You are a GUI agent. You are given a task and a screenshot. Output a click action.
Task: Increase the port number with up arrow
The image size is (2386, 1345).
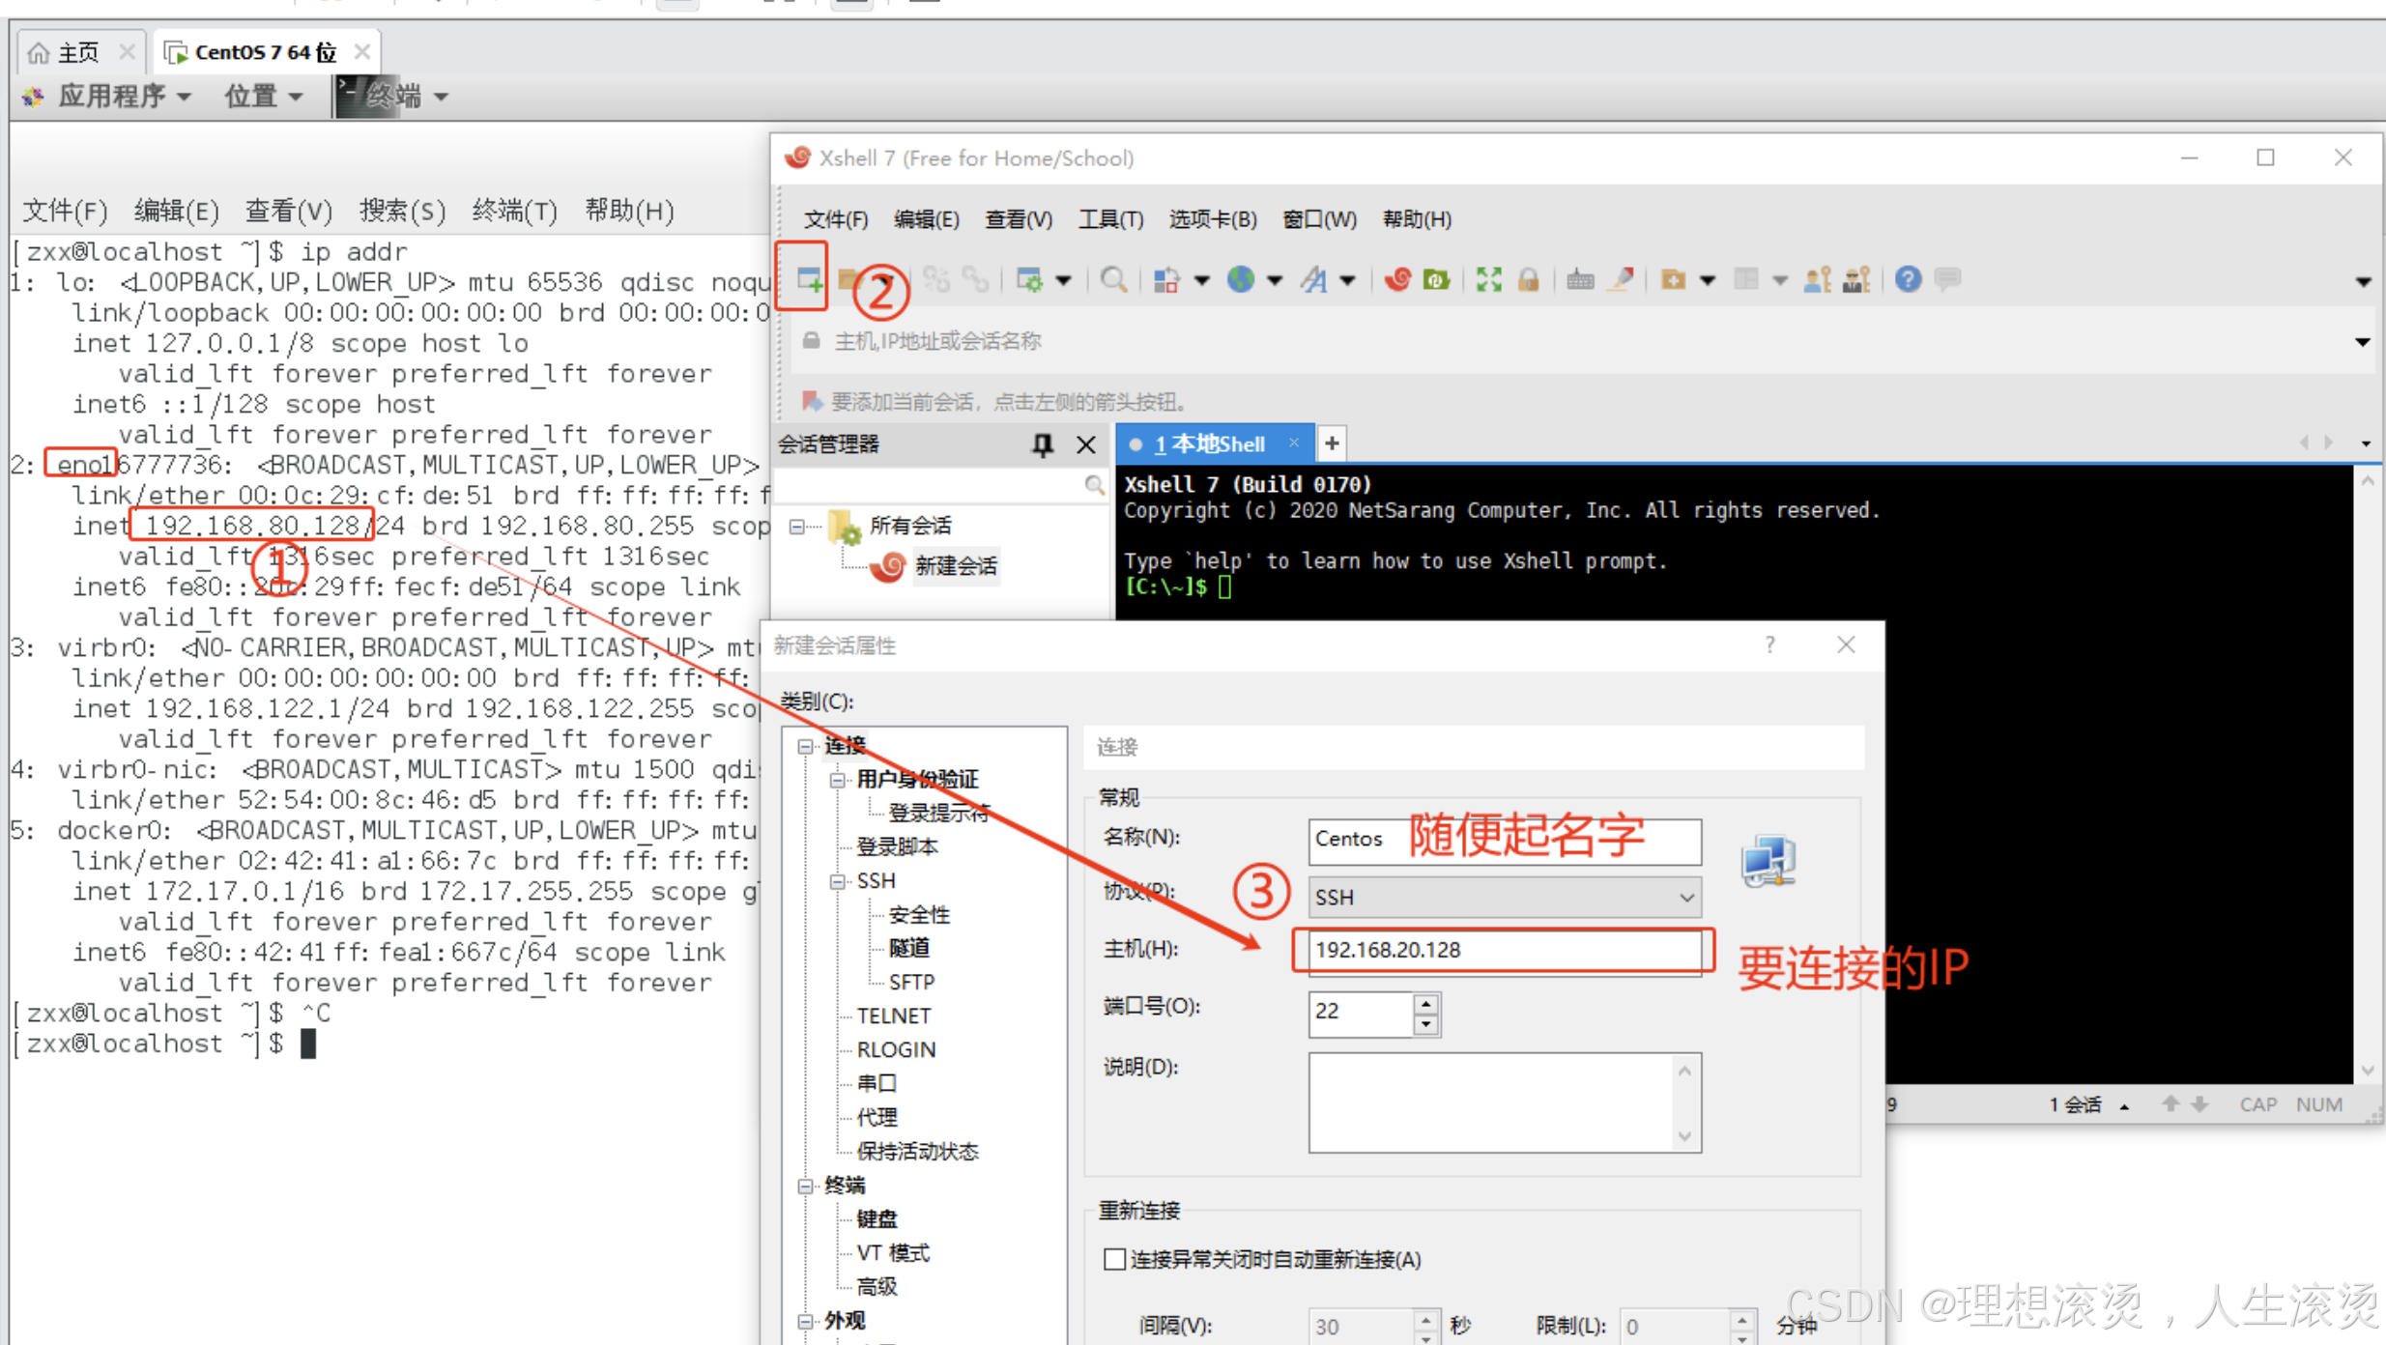(x=1425, y=1005)
